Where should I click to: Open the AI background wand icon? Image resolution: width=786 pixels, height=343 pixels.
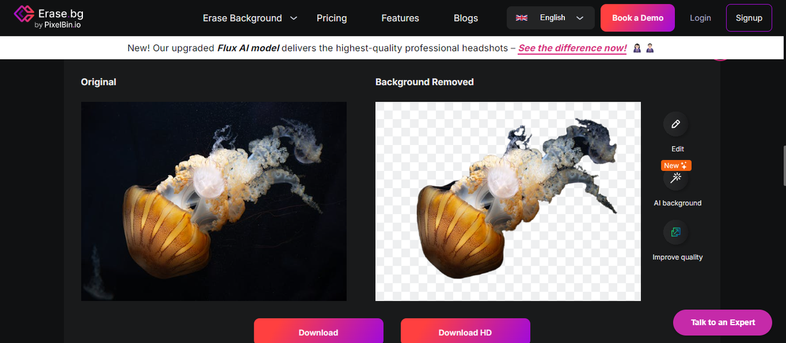pos(675,178)
